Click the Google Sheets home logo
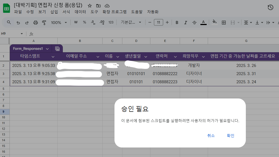279x157 pixels. [7, 8]
